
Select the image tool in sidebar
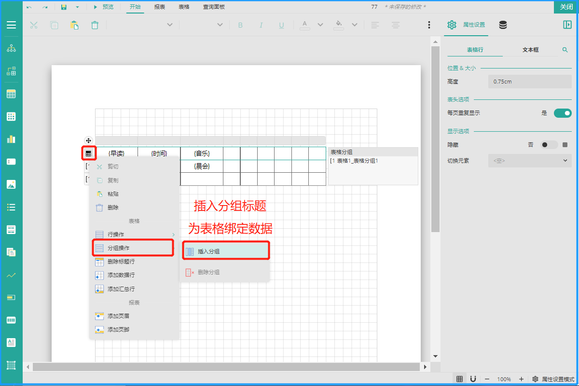point(11,184)
